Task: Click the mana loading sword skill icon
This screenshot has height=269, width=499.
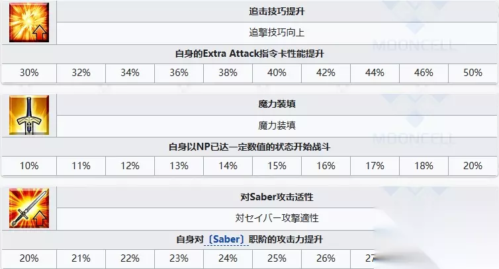Action: pyautogui.click(x=28, y=114)
